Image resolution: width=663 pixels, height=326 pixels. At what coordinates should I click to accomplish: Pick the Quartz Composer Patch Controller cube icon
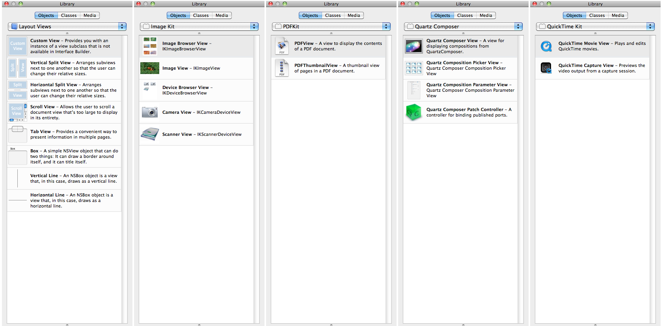[x=414, y=112]
